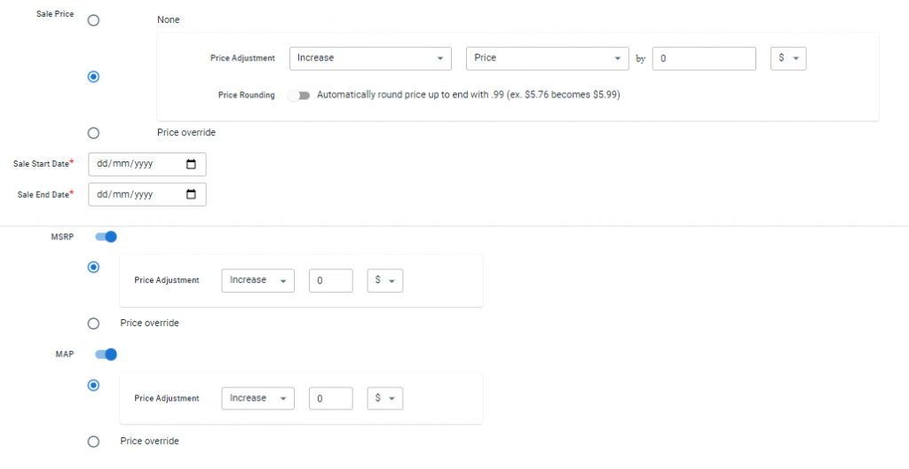Expand the Price basis dropdown
This screenshot has height=469, width=909.
pos(547,59)
